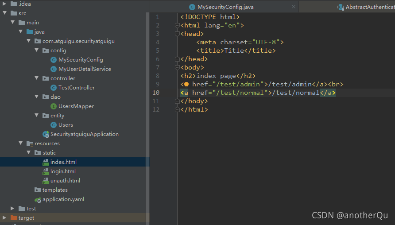
Task: Click the unauth.html file icon
Action: click(46, 181)
